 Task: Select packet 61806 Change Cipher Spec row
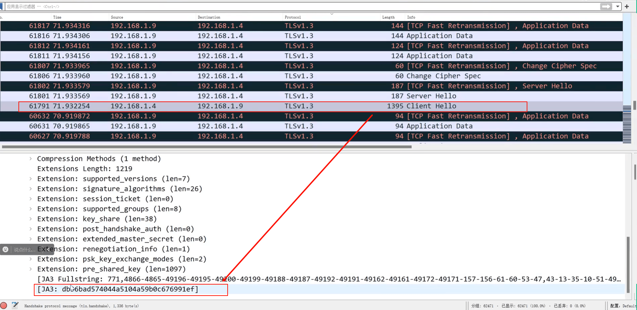pos(311,76)
